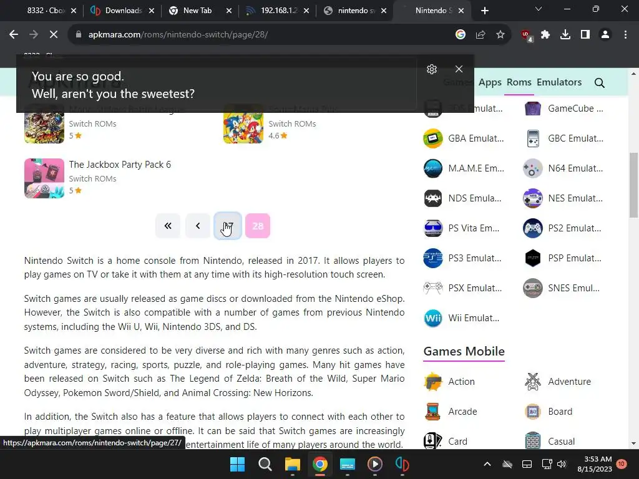Go to page 27
This screenshot has width=639, height=479.
coord(228,226)
